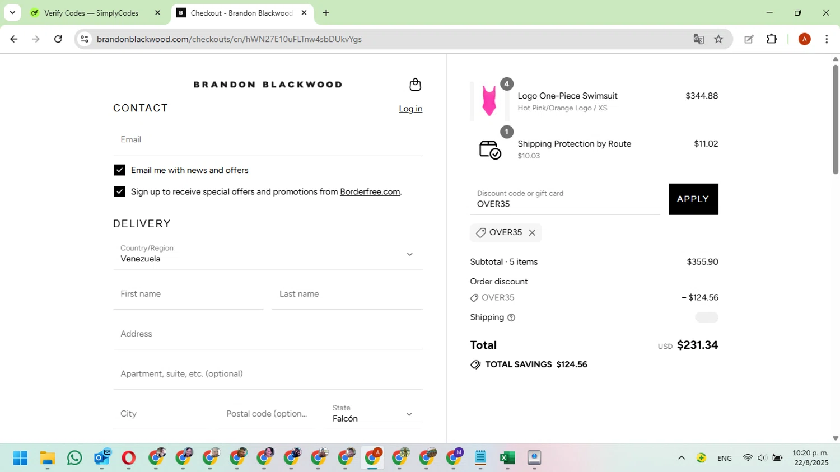Viewport: 840px width, 472px height.
Task: Click the Route shipping protection package icon
Action: 490,149
